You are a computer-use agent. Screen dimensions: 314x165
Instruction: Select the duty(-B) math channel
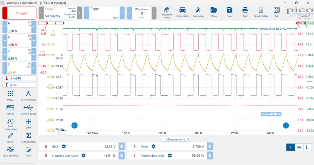19,78
